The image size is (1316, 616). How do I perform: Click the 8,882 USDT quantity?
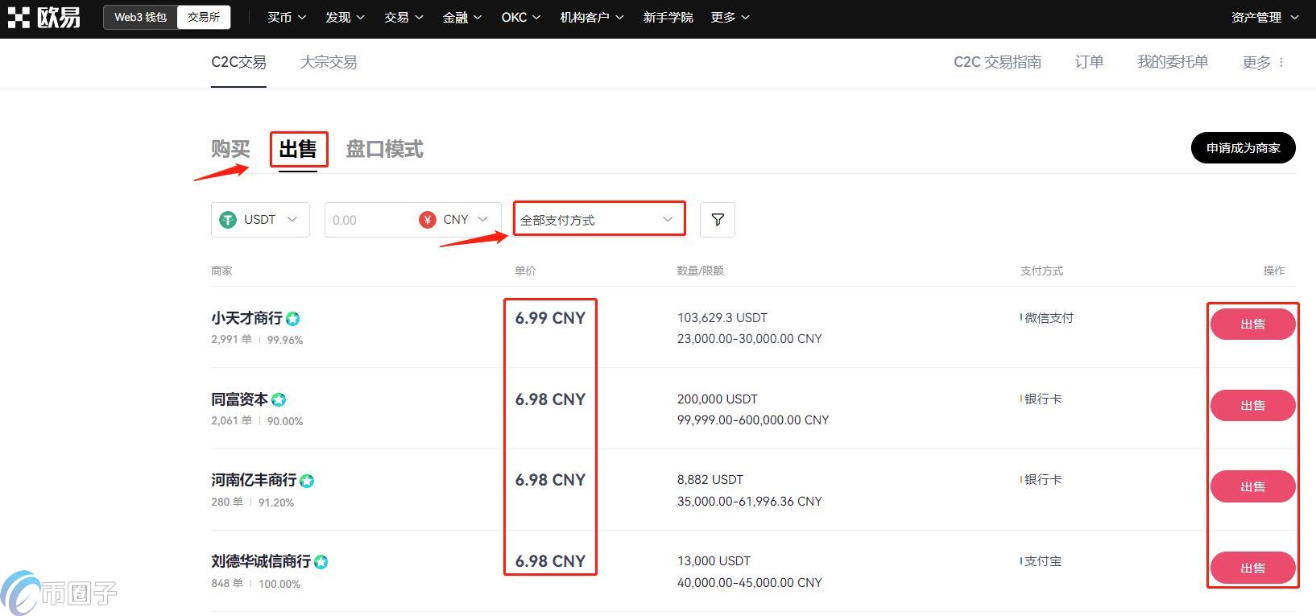(x=710, y=480)
